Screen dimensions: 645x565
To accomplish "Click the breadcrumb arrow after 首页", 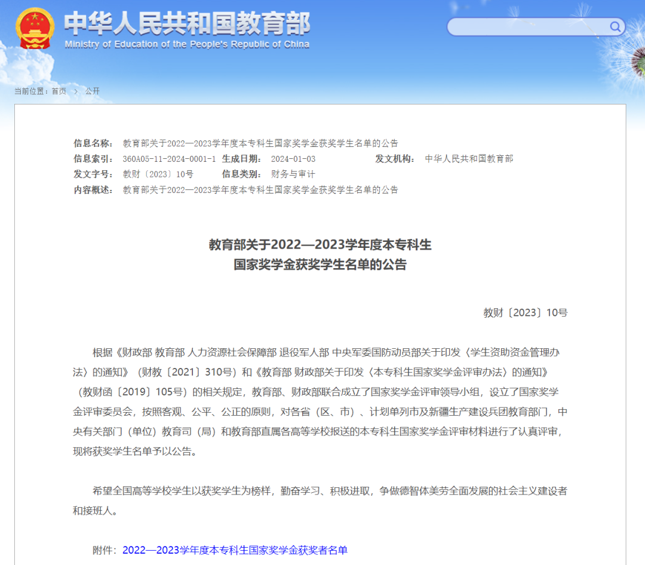I will coord(76,91).
